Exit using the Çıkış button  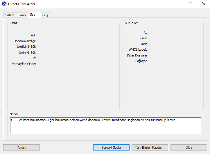click(189, 147)
